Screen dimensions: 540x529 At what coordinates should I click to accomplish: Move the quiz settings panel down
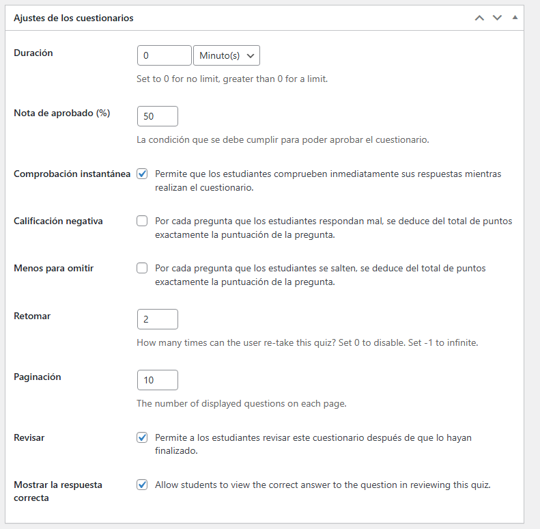(497, 18)
